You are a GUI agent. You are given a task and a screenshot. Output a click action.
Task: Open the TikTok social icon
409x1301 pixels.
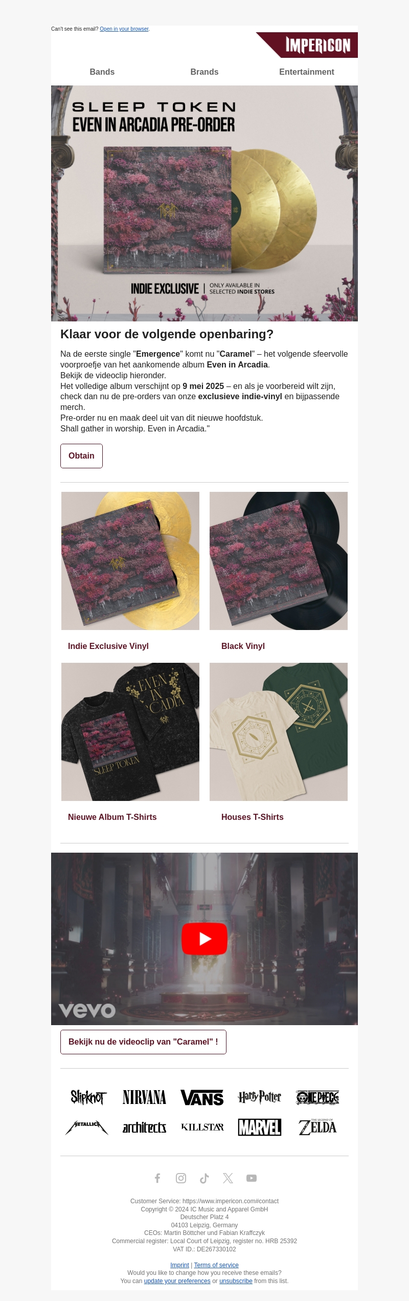(x=204, y=1178)
